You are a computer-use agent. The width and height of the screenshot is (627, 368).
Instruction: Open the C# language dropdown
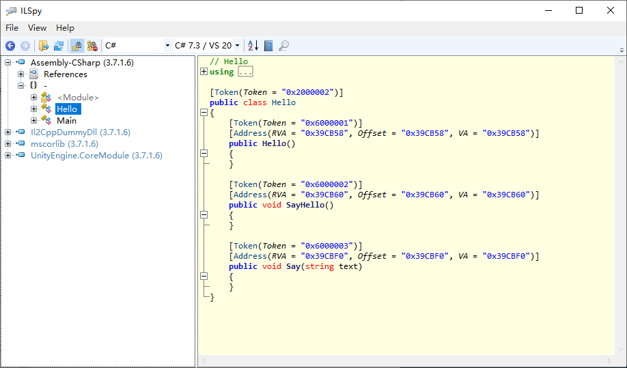point(137,46)
